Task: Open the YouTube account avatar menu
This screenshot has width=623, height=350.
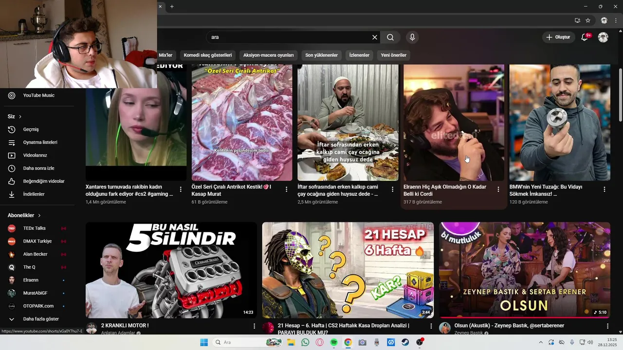Action: pos(603,37)
